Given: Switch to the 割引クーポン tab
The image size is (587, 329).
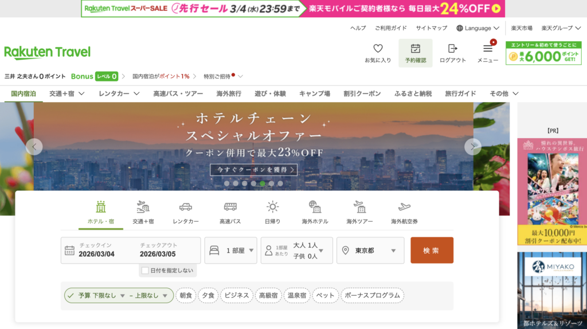Looking at the screenshot, I should pos(362,93).
